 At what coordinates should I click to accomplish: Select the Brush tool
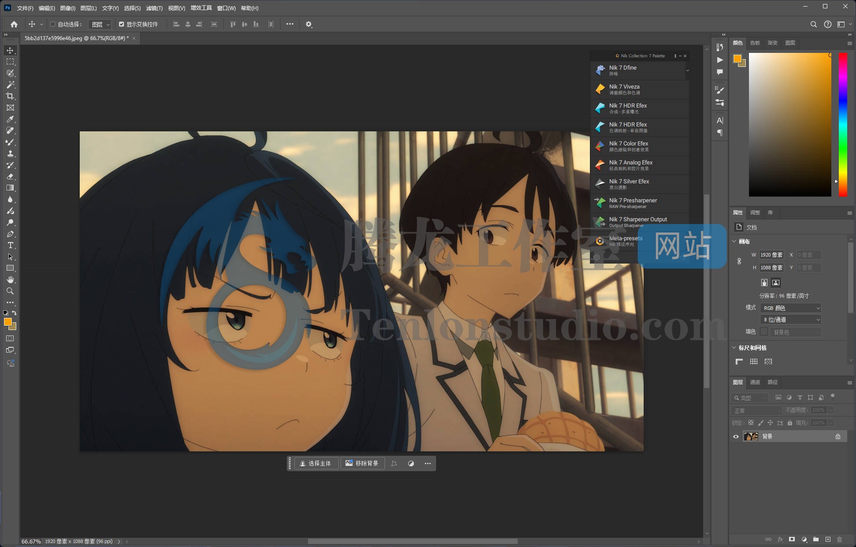pos(10,142)
